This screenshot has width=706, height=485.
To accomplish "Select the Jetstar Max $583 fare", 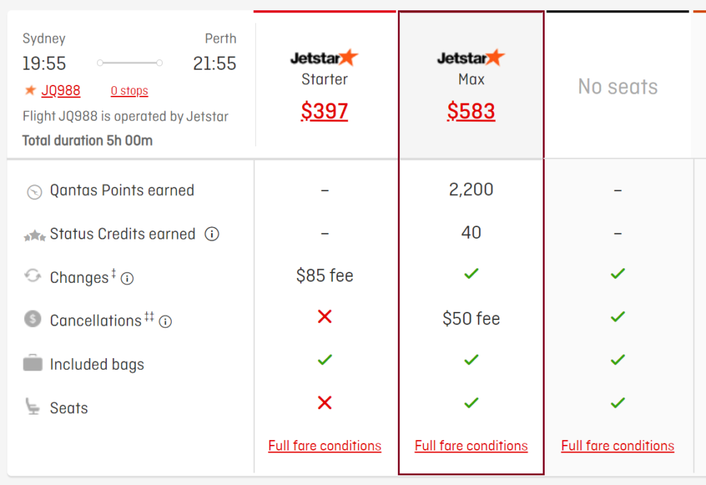I will point(471,111).
